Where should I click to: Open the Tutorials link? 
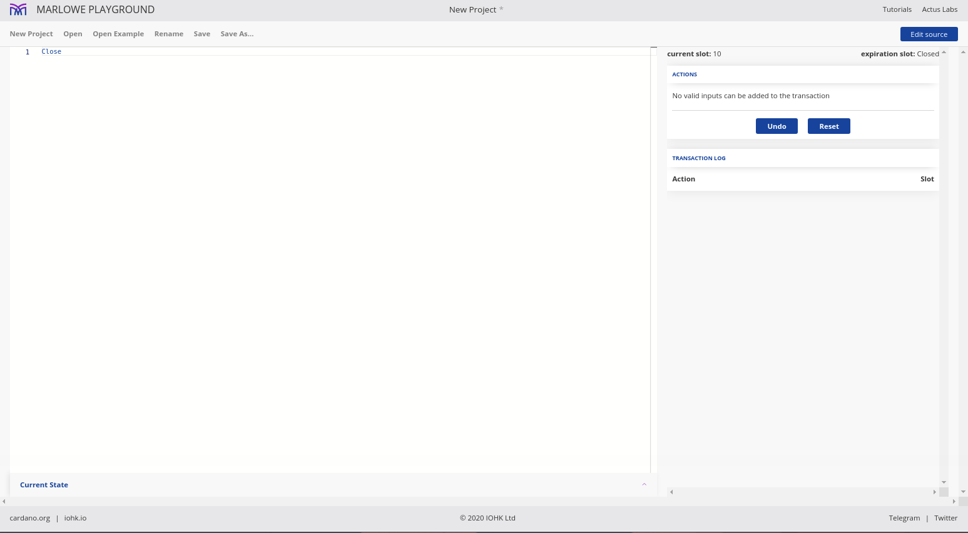[x=897, y=9]
